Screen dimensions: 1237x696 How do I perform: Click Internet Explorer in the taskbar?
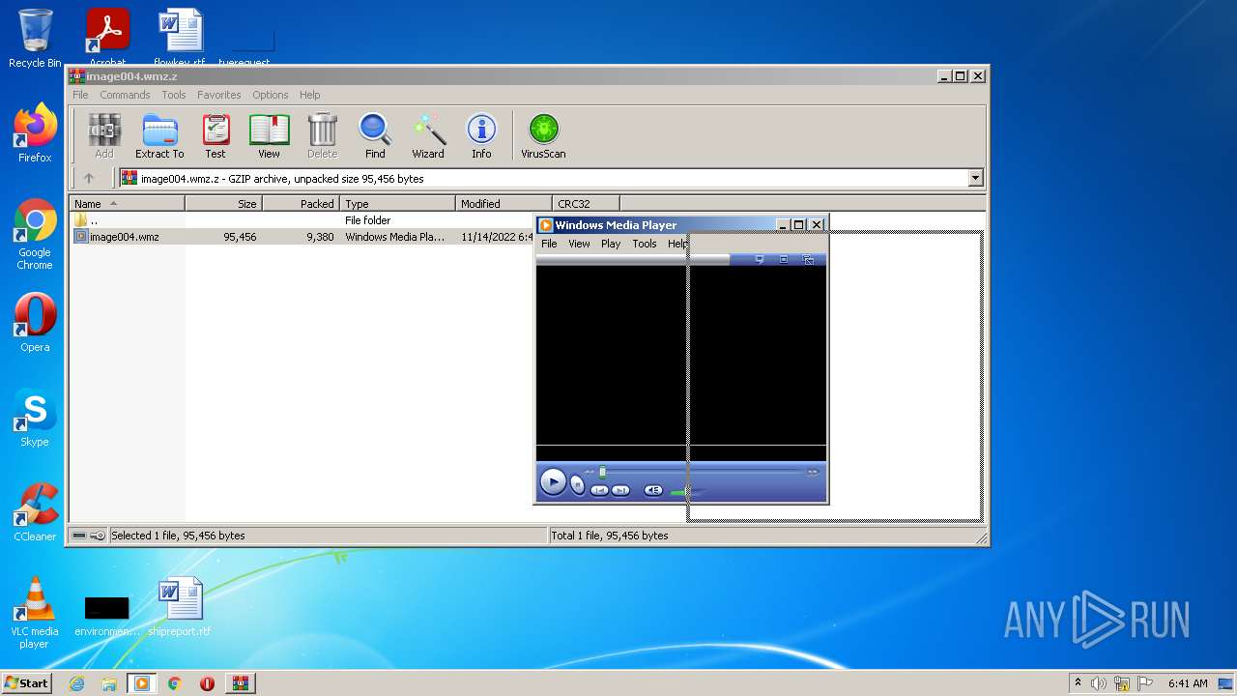tap(77, 683)
